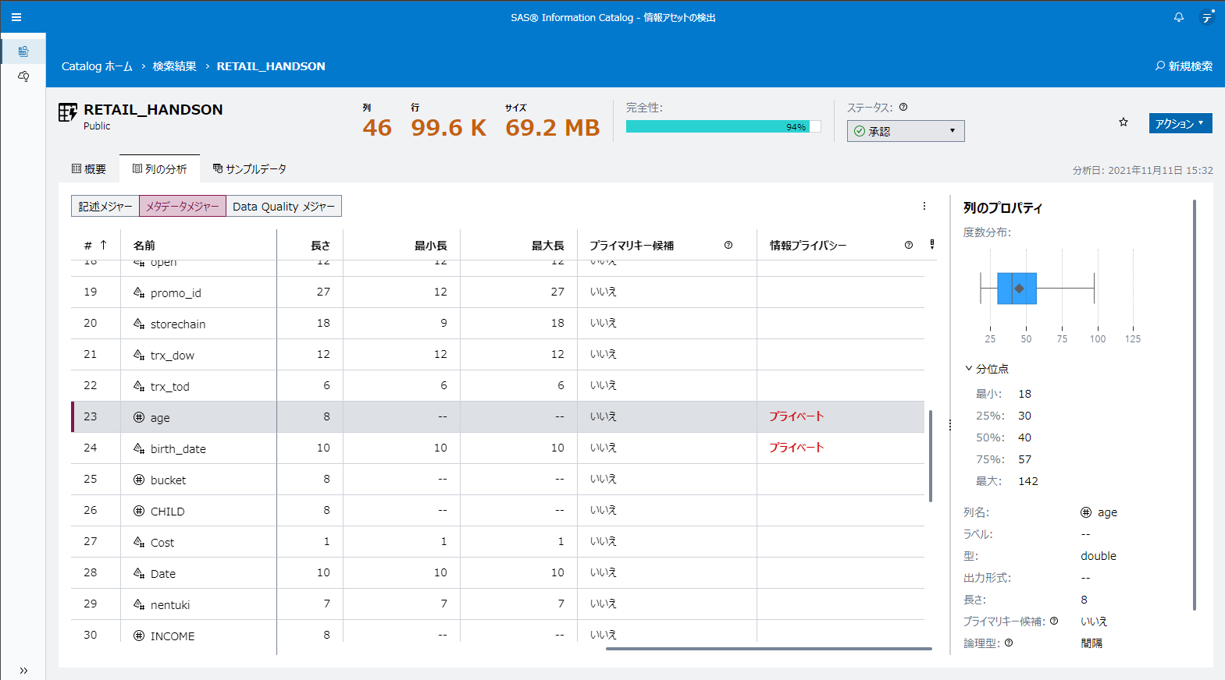This screenshot has height=680, width=1225.
Task: Click the age icon in properties
Action: point(1086,512)
